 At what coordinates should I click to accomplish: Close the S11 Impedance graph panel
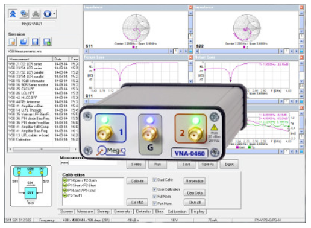click(190, 7)
